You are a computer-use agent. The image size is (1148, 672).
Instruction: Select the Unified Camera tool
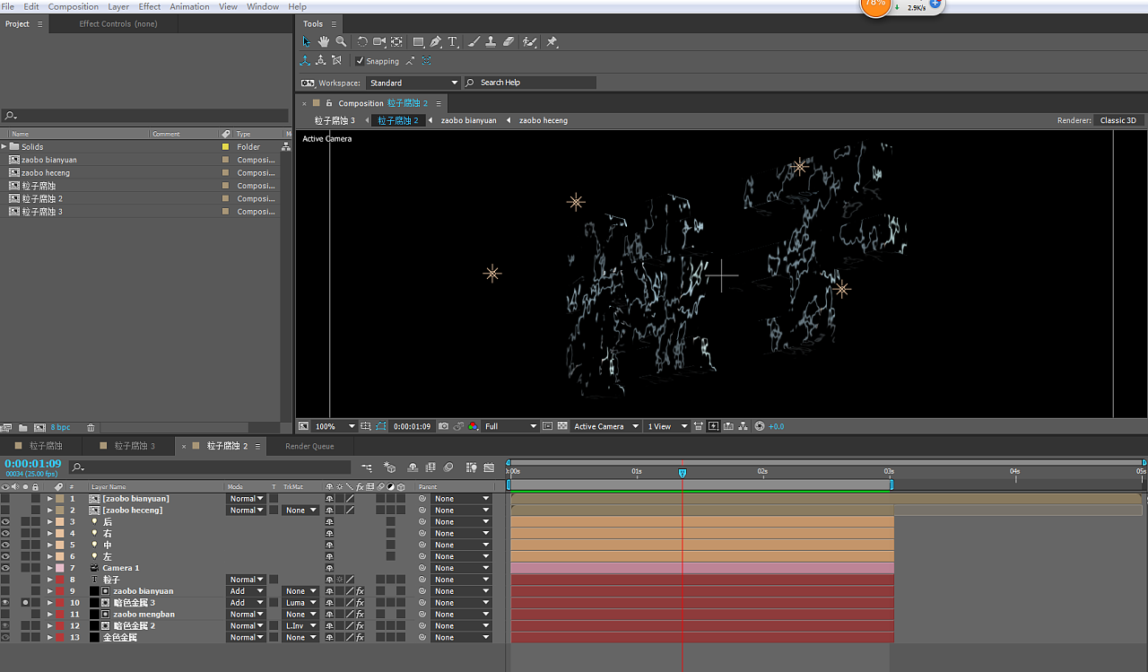pyautogui.click(x=379, y=42)
